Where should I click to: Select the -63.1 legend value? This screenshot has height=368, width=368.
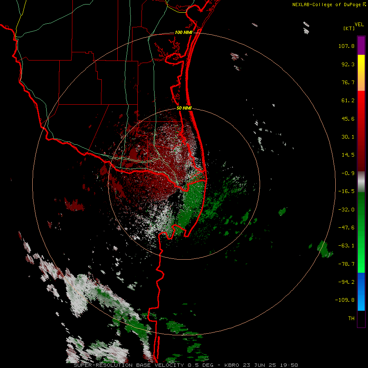346,246
